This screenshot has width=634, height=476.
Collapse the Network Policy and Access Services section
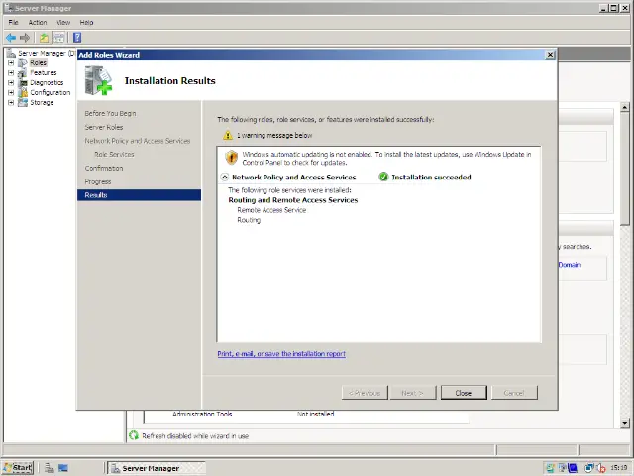[x=225, y=177]
